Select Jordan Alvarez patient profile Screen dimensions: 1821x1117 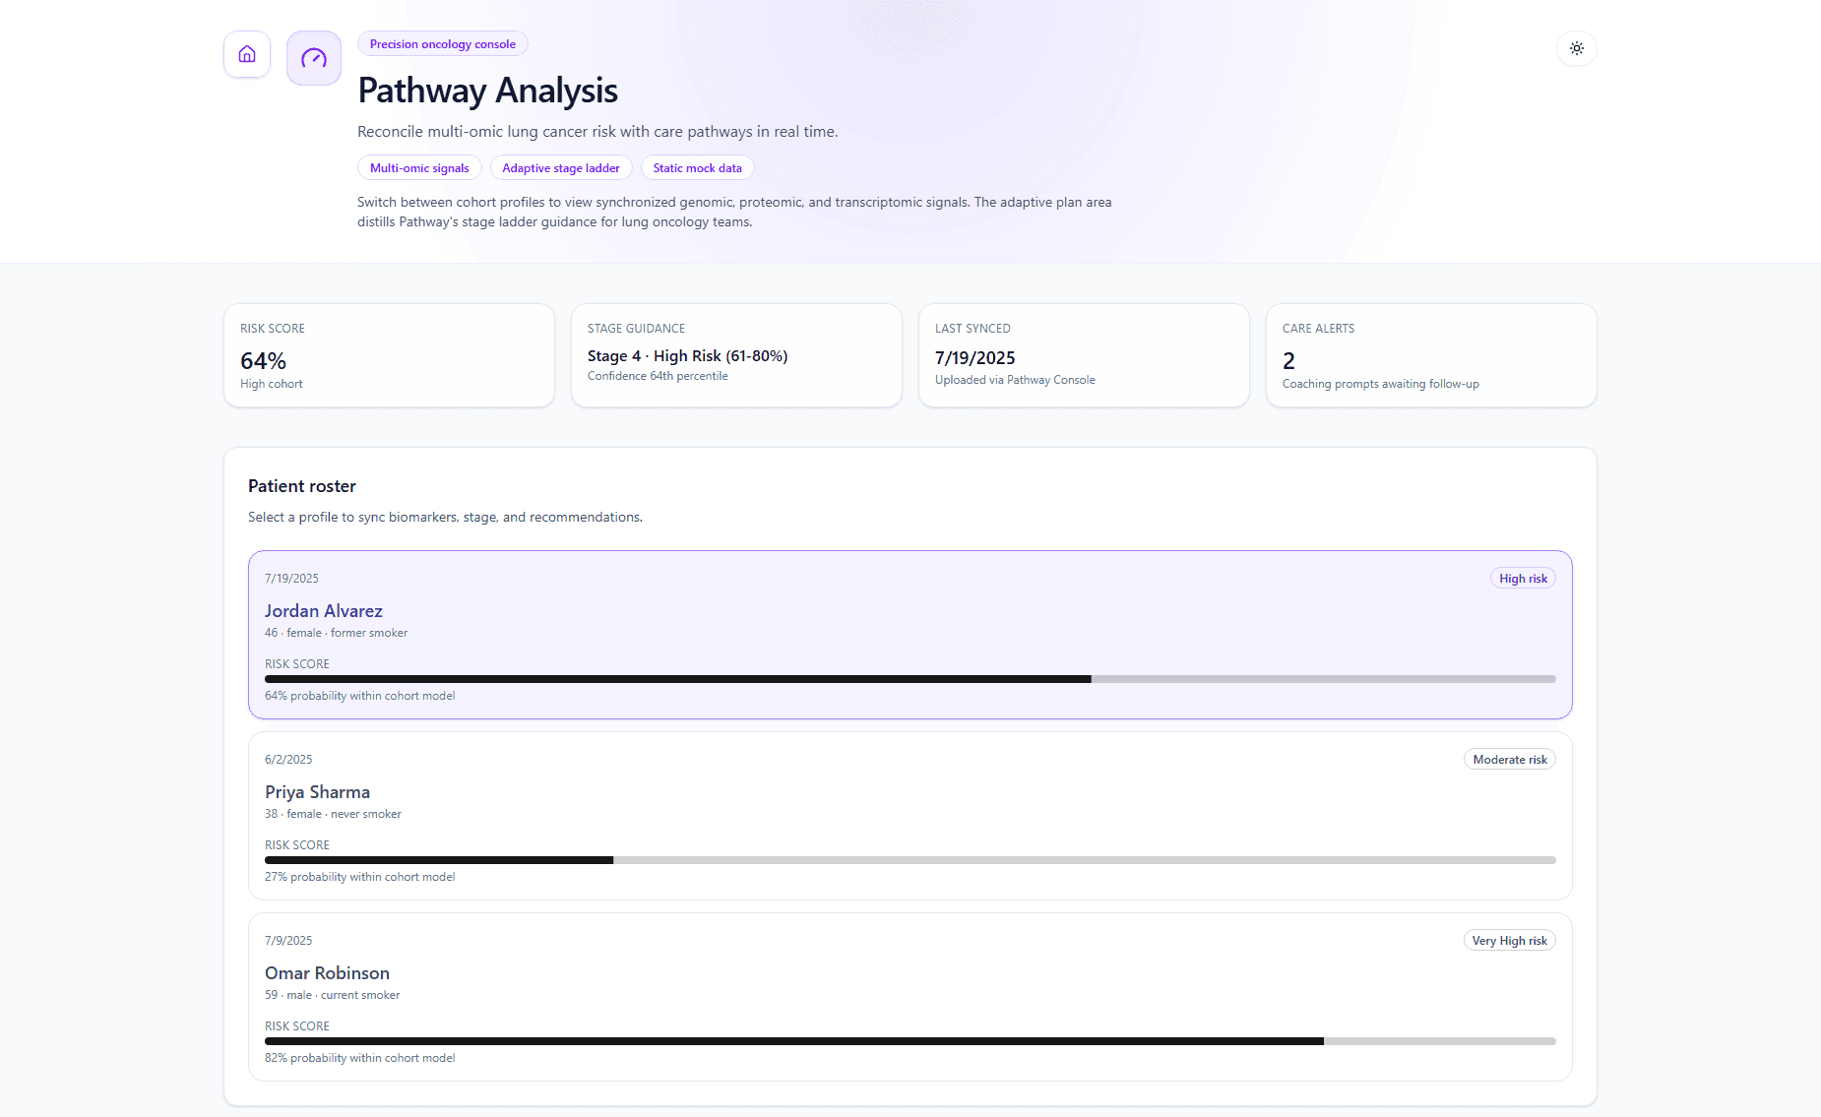(x=910, y=635)
